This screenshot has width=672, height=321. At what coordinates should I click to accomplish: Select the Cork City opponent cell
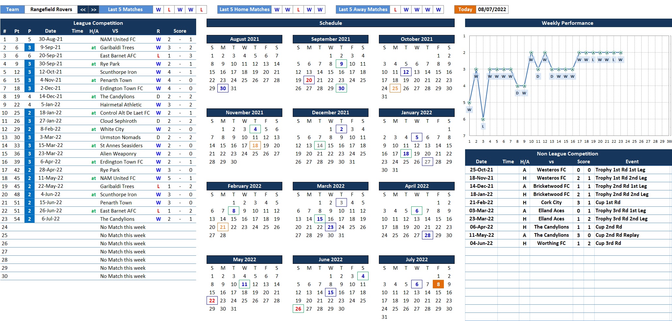pos(551,202)
